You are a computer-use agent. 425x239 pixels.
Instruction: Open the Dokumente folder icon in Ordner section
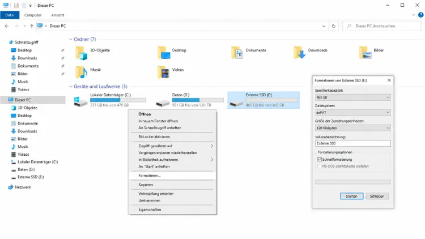237,53
